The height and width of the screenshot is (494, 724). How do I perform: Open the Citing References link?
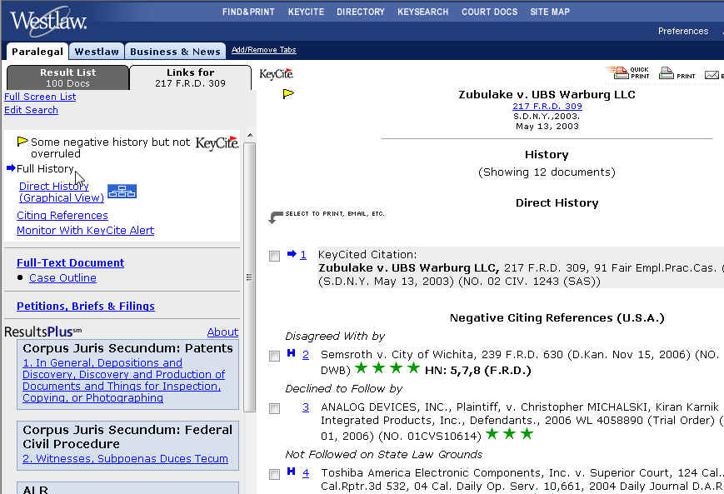pyautogui.click(x=62, y=216)
